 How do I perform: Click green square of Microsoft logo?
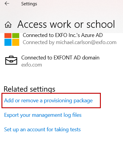(16, 35)
